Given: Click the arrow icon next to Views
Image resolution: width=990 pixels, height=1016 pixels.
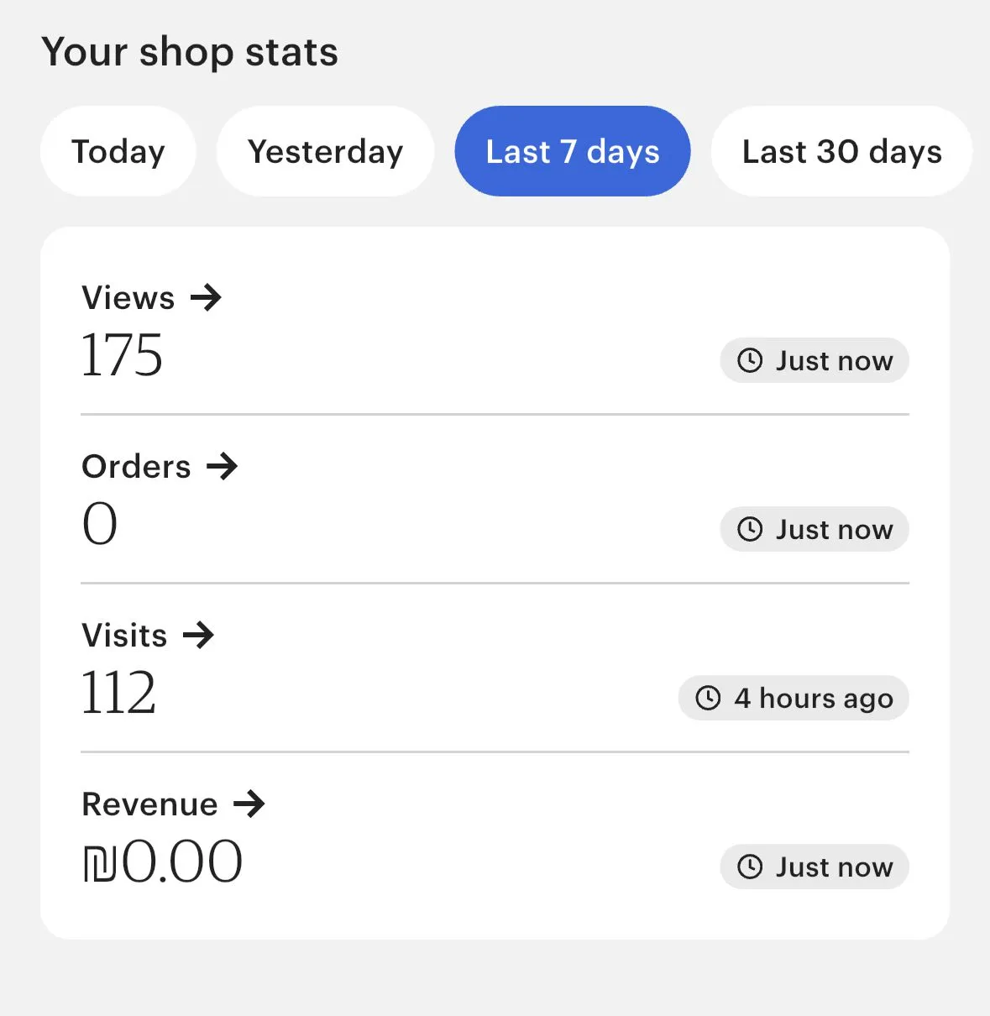Looking at the screenshot, I should coord(206,298).
